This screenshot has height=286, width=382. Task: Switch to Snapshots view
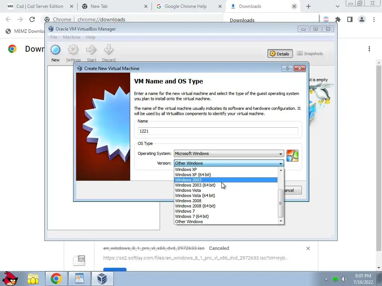pos(310,54)
